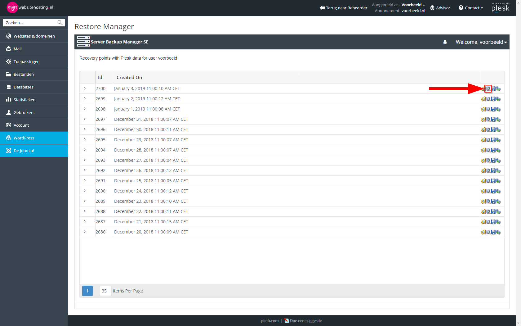Click Doe een suggestie link
This screenshot has width=521, height=326.
[303, 321]
